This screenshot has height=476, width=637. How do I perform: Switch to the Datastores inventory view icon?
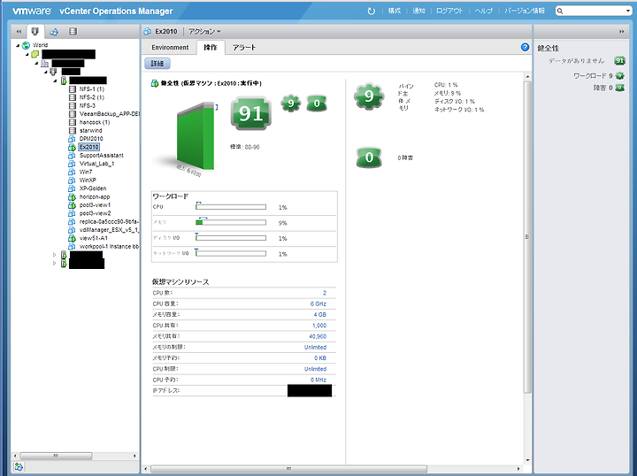pos(73,31)
